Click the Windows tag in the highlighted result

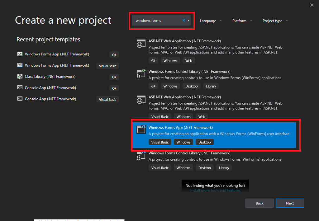183,142
